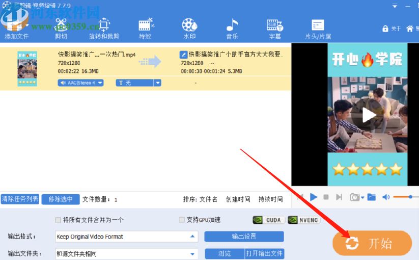Click the orange Start (开始) button
Viewport: 419px width, 260px height.
click(x=372, y=243)
